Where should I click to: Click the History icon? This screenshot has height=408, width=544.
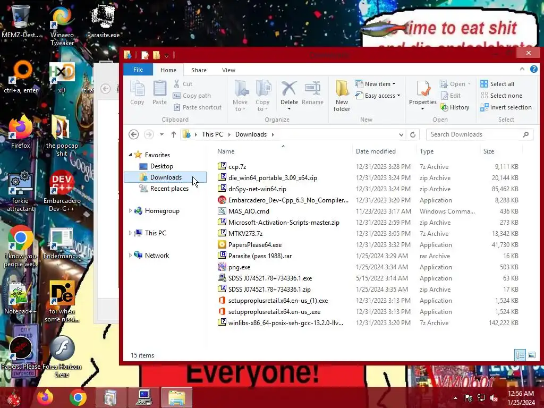pos(444,107)
